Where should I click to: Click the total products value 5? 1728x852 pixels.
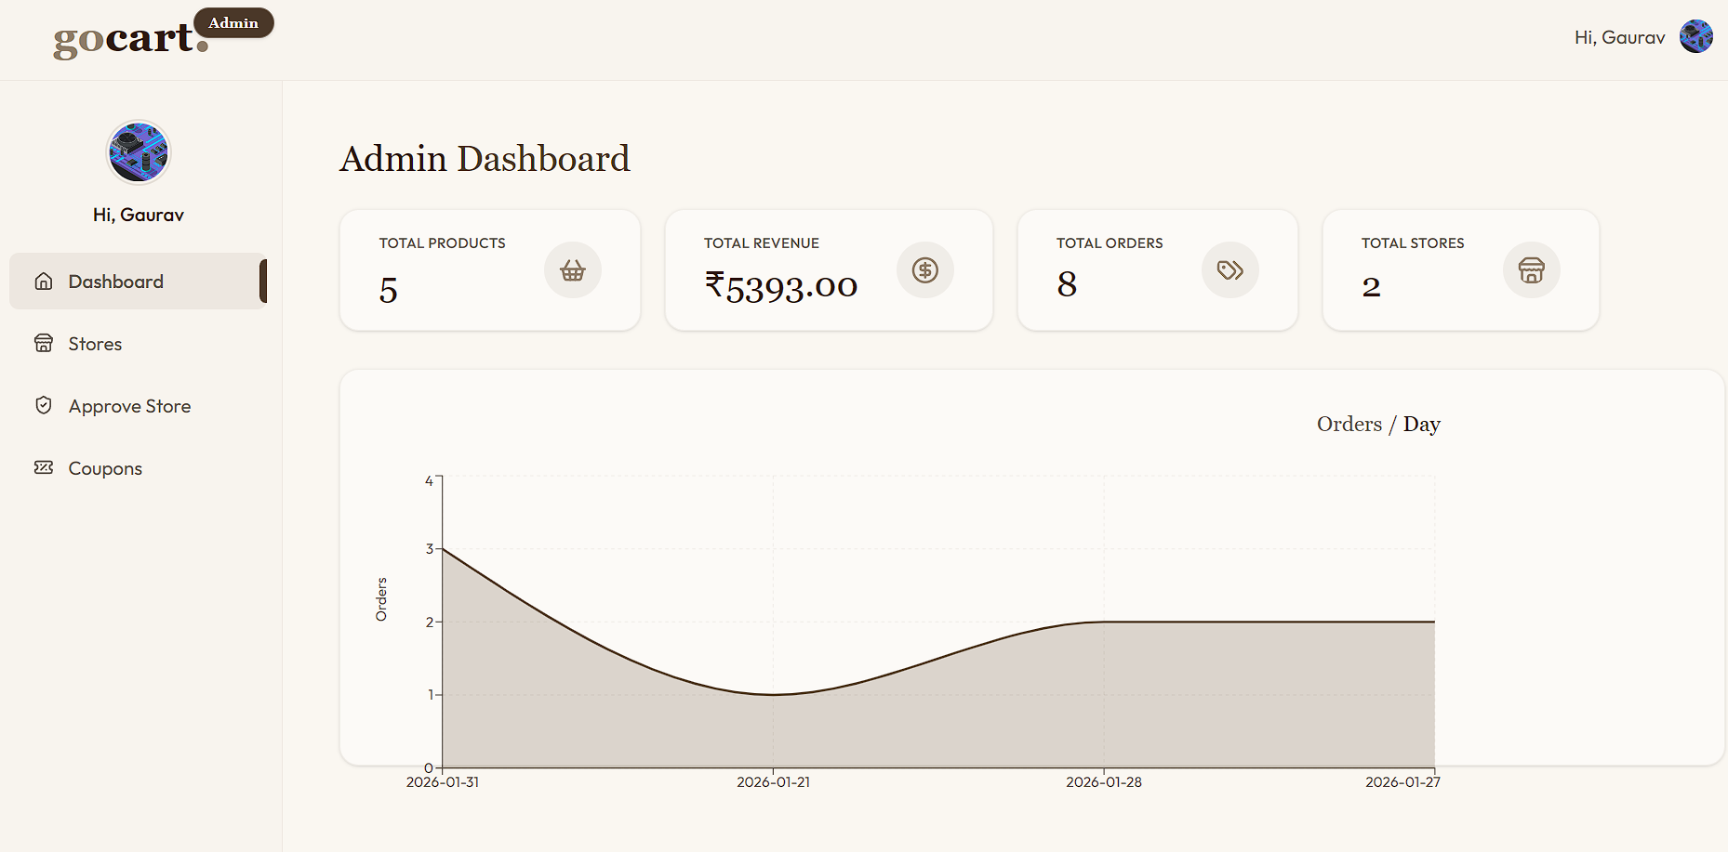click(389, 291)
